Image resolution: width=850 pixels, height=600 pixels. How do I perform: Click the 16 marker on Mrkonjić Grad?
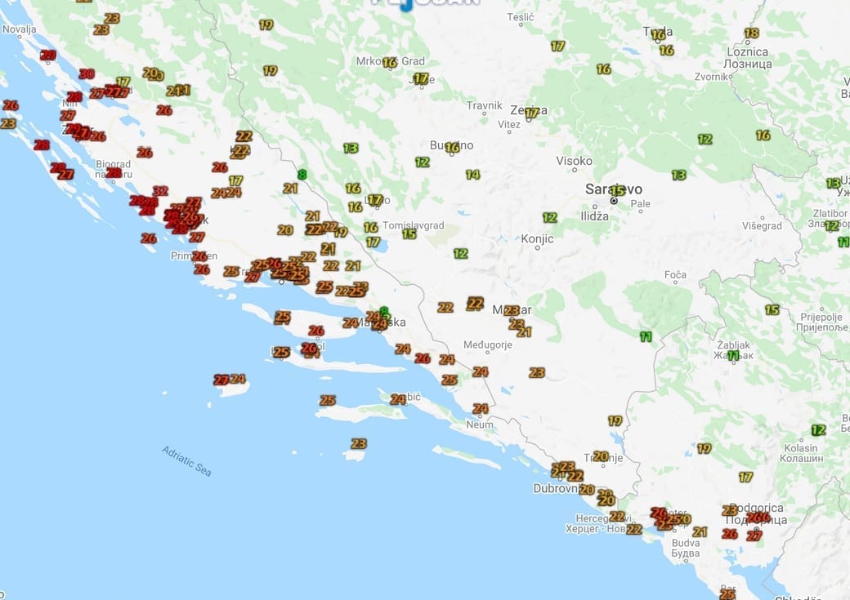tap(390, 63)
